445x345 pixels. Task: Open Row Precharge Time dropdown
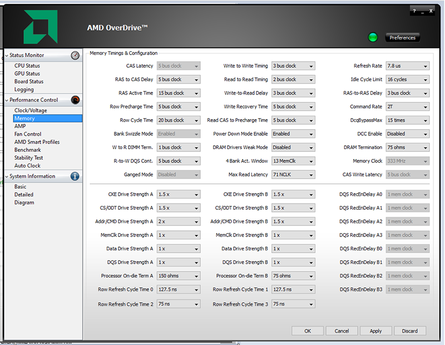[179, 107]
